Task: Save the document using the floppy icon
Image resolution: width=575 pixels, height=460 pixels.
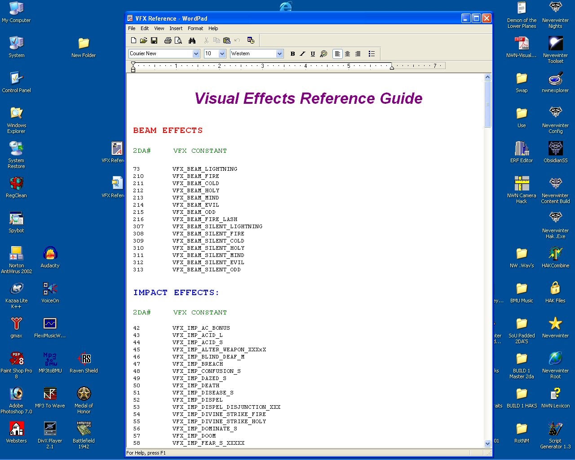Action: pyautogui.click(x=154, y=40)
